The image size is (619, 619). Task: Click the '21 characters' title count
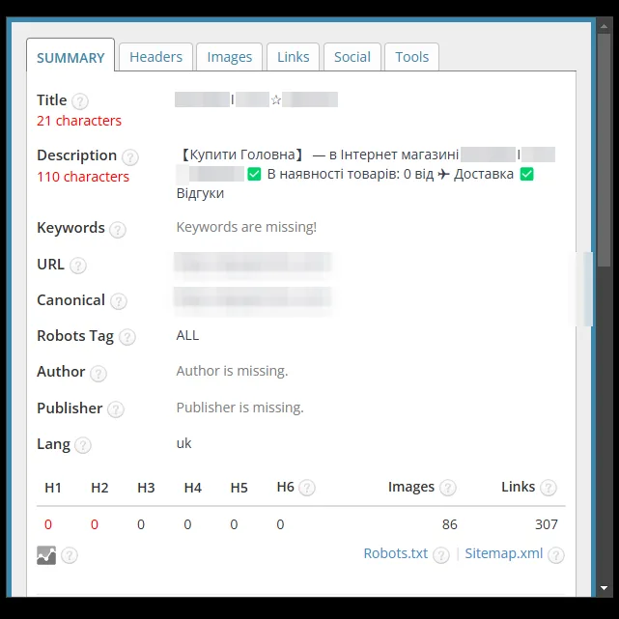point(79,121)
